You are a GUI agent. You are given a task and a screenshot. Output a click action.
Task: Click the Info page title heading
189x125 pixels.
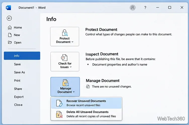pos(51,19)
